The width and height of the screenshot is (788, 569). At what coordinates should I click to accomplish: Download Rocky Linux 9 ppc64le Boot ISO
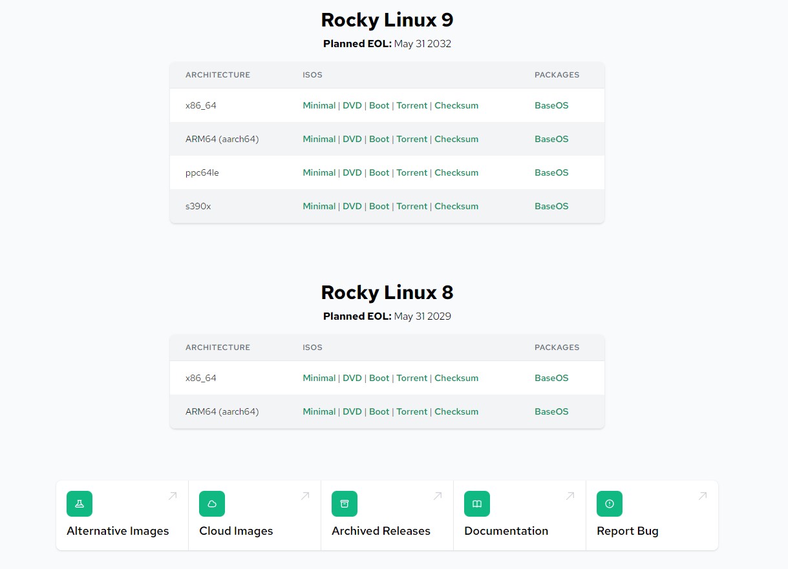(379, 172)
